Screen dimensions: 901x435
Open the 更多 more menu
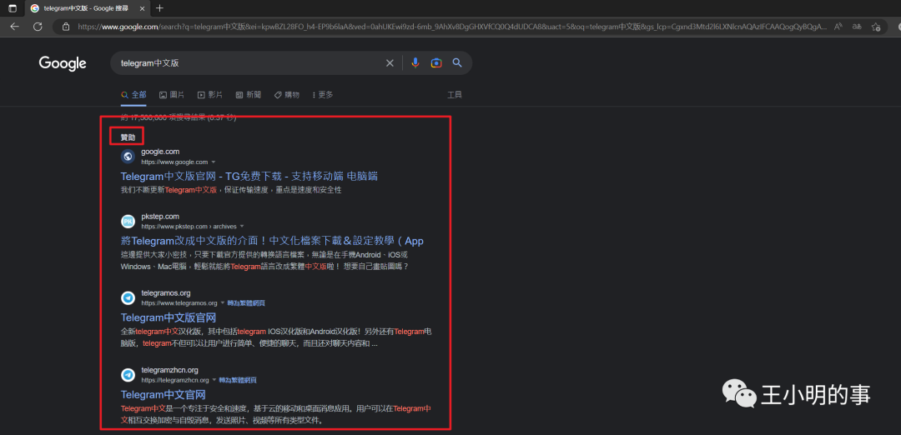click(x=323, y=95)
